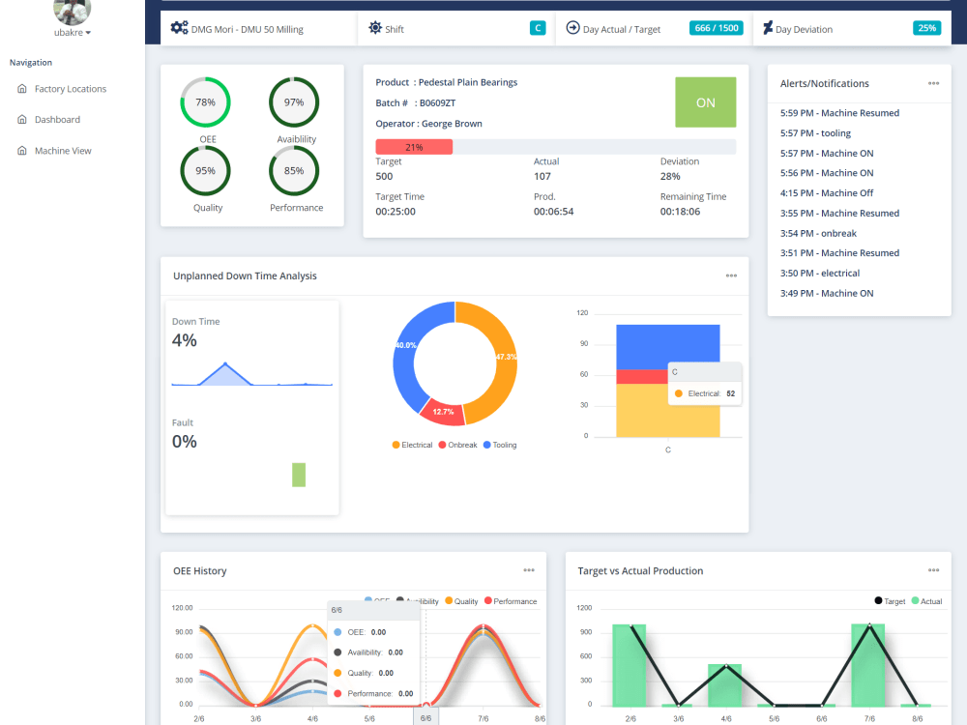Click the 78% OEE gauge
The height and width of the screenshot is (725, 967).
[205, 102]
